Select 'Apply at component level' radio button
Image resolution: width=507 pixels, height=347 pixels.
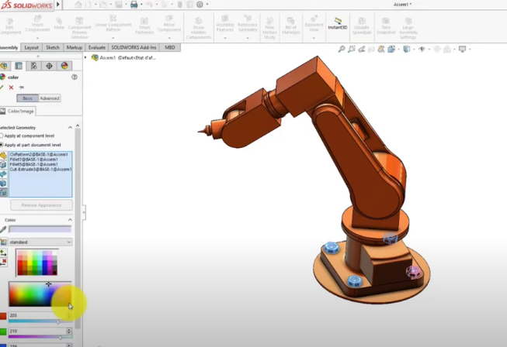pos(1,136)
